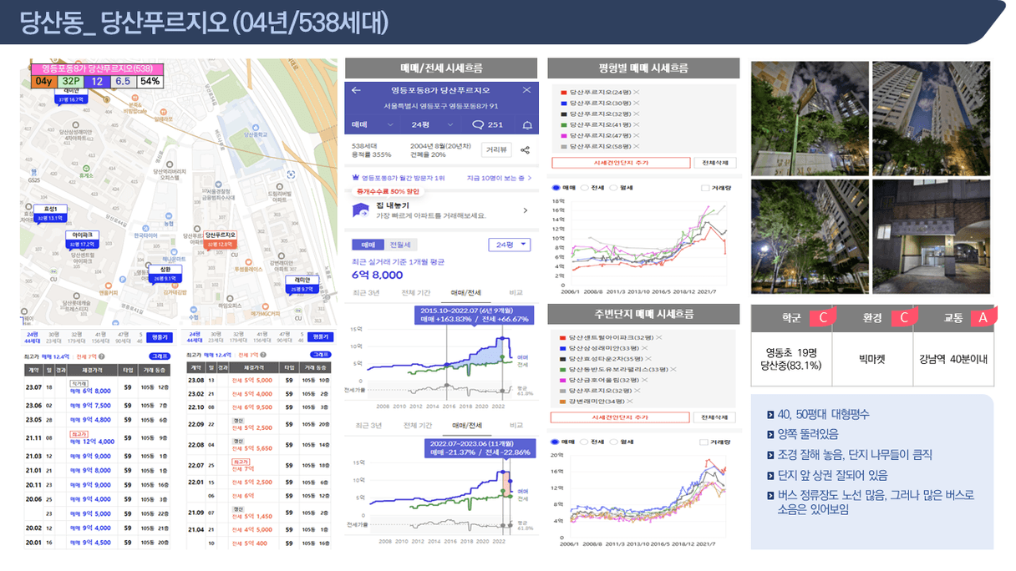Select the blue 매매 price tab
Image resolution: width=1016 pixels, height=571 pixels.
click(368, 245)
